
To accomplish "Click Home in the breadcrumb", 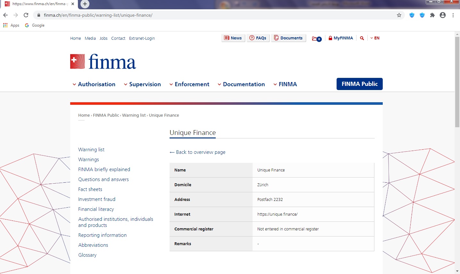I will pyautogui.click(x=84, y=115).
